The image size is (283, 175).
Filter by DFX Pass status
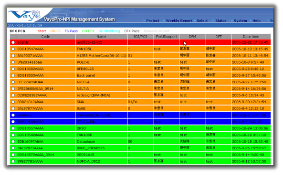click(132, 31)
